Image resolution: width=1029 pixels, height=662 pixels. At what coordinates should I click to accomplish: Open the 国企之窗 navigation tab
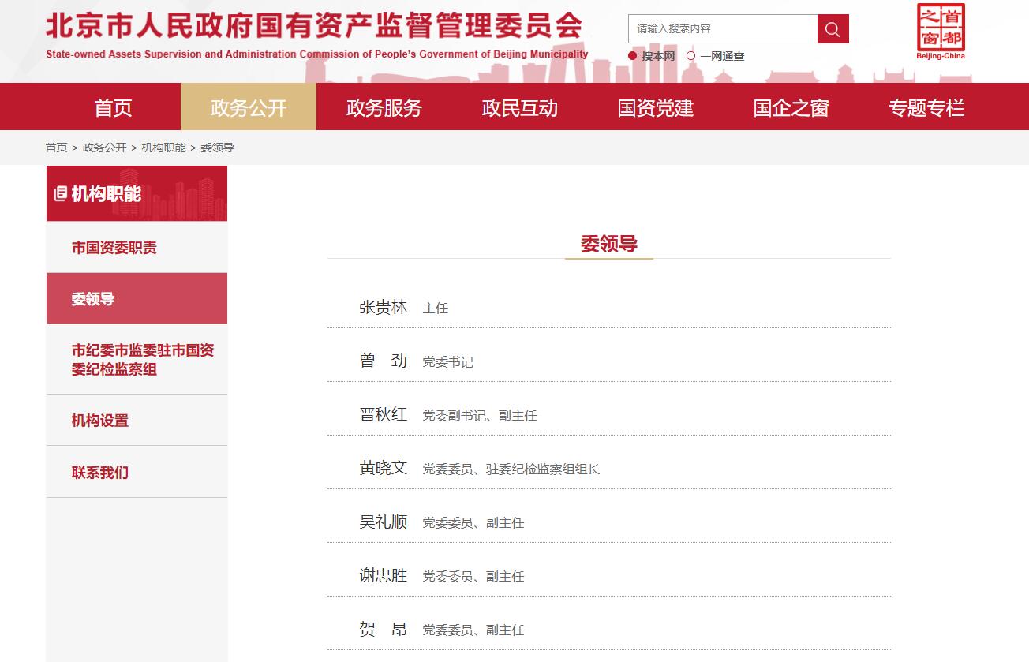[x=791, y=107]
